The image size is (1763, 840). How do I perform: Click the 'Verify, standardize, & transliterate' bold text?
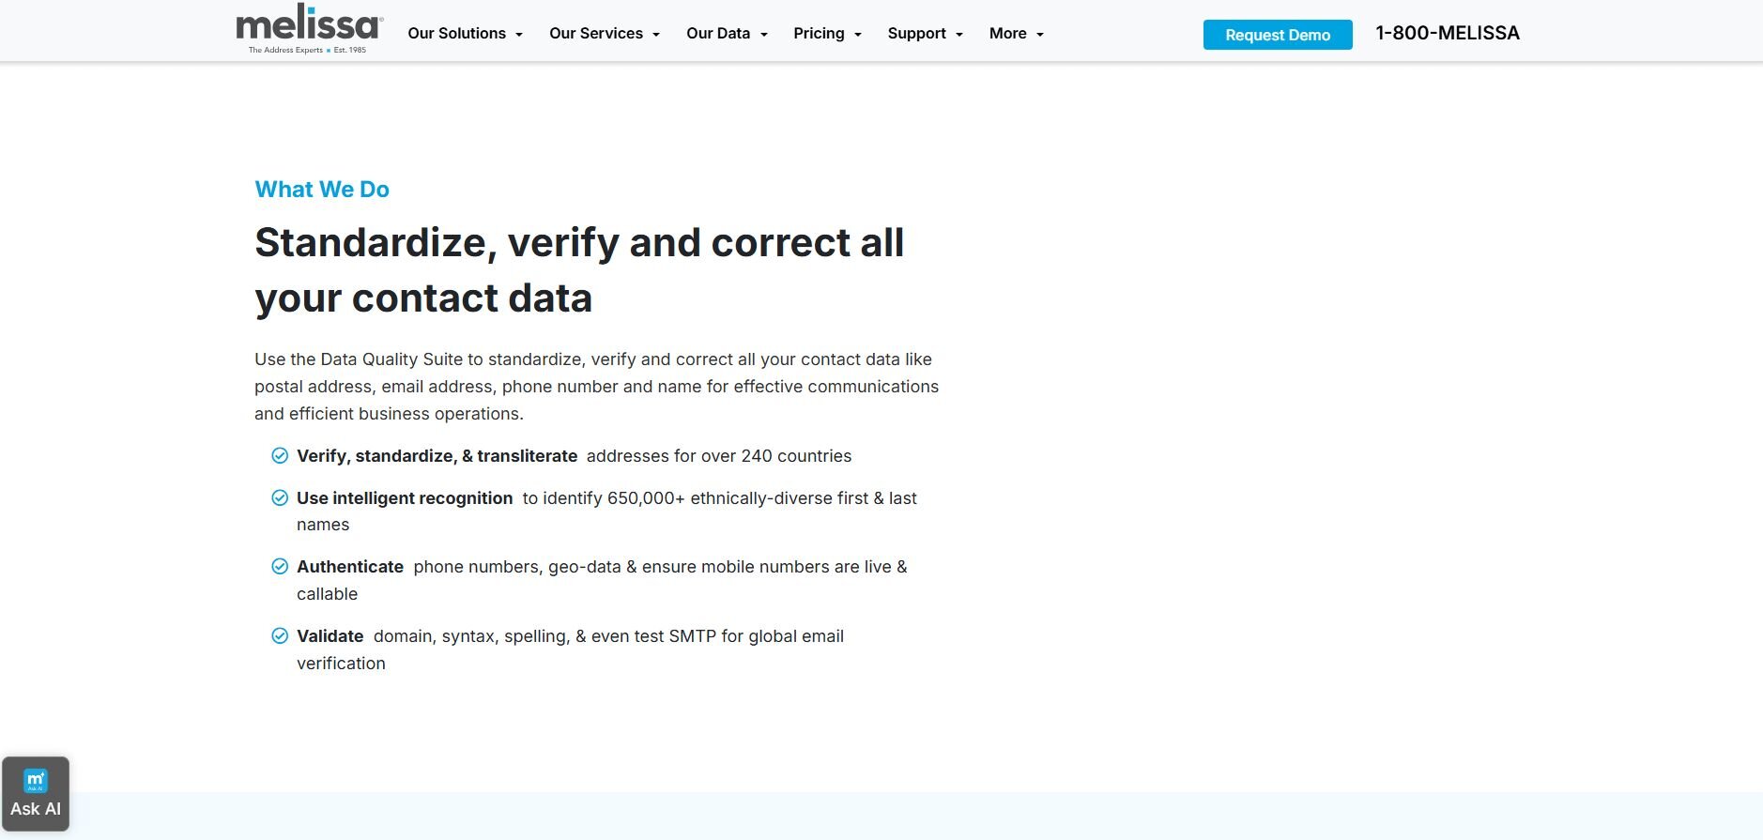[x=437, y=456]
